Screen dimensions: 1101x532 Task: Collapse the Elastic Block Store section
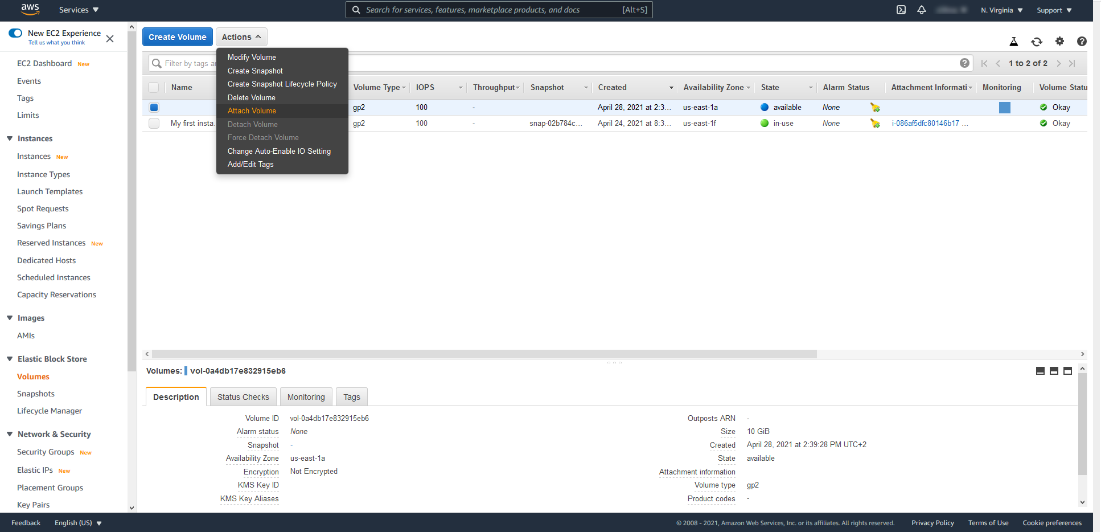click(x=10, y=359)
